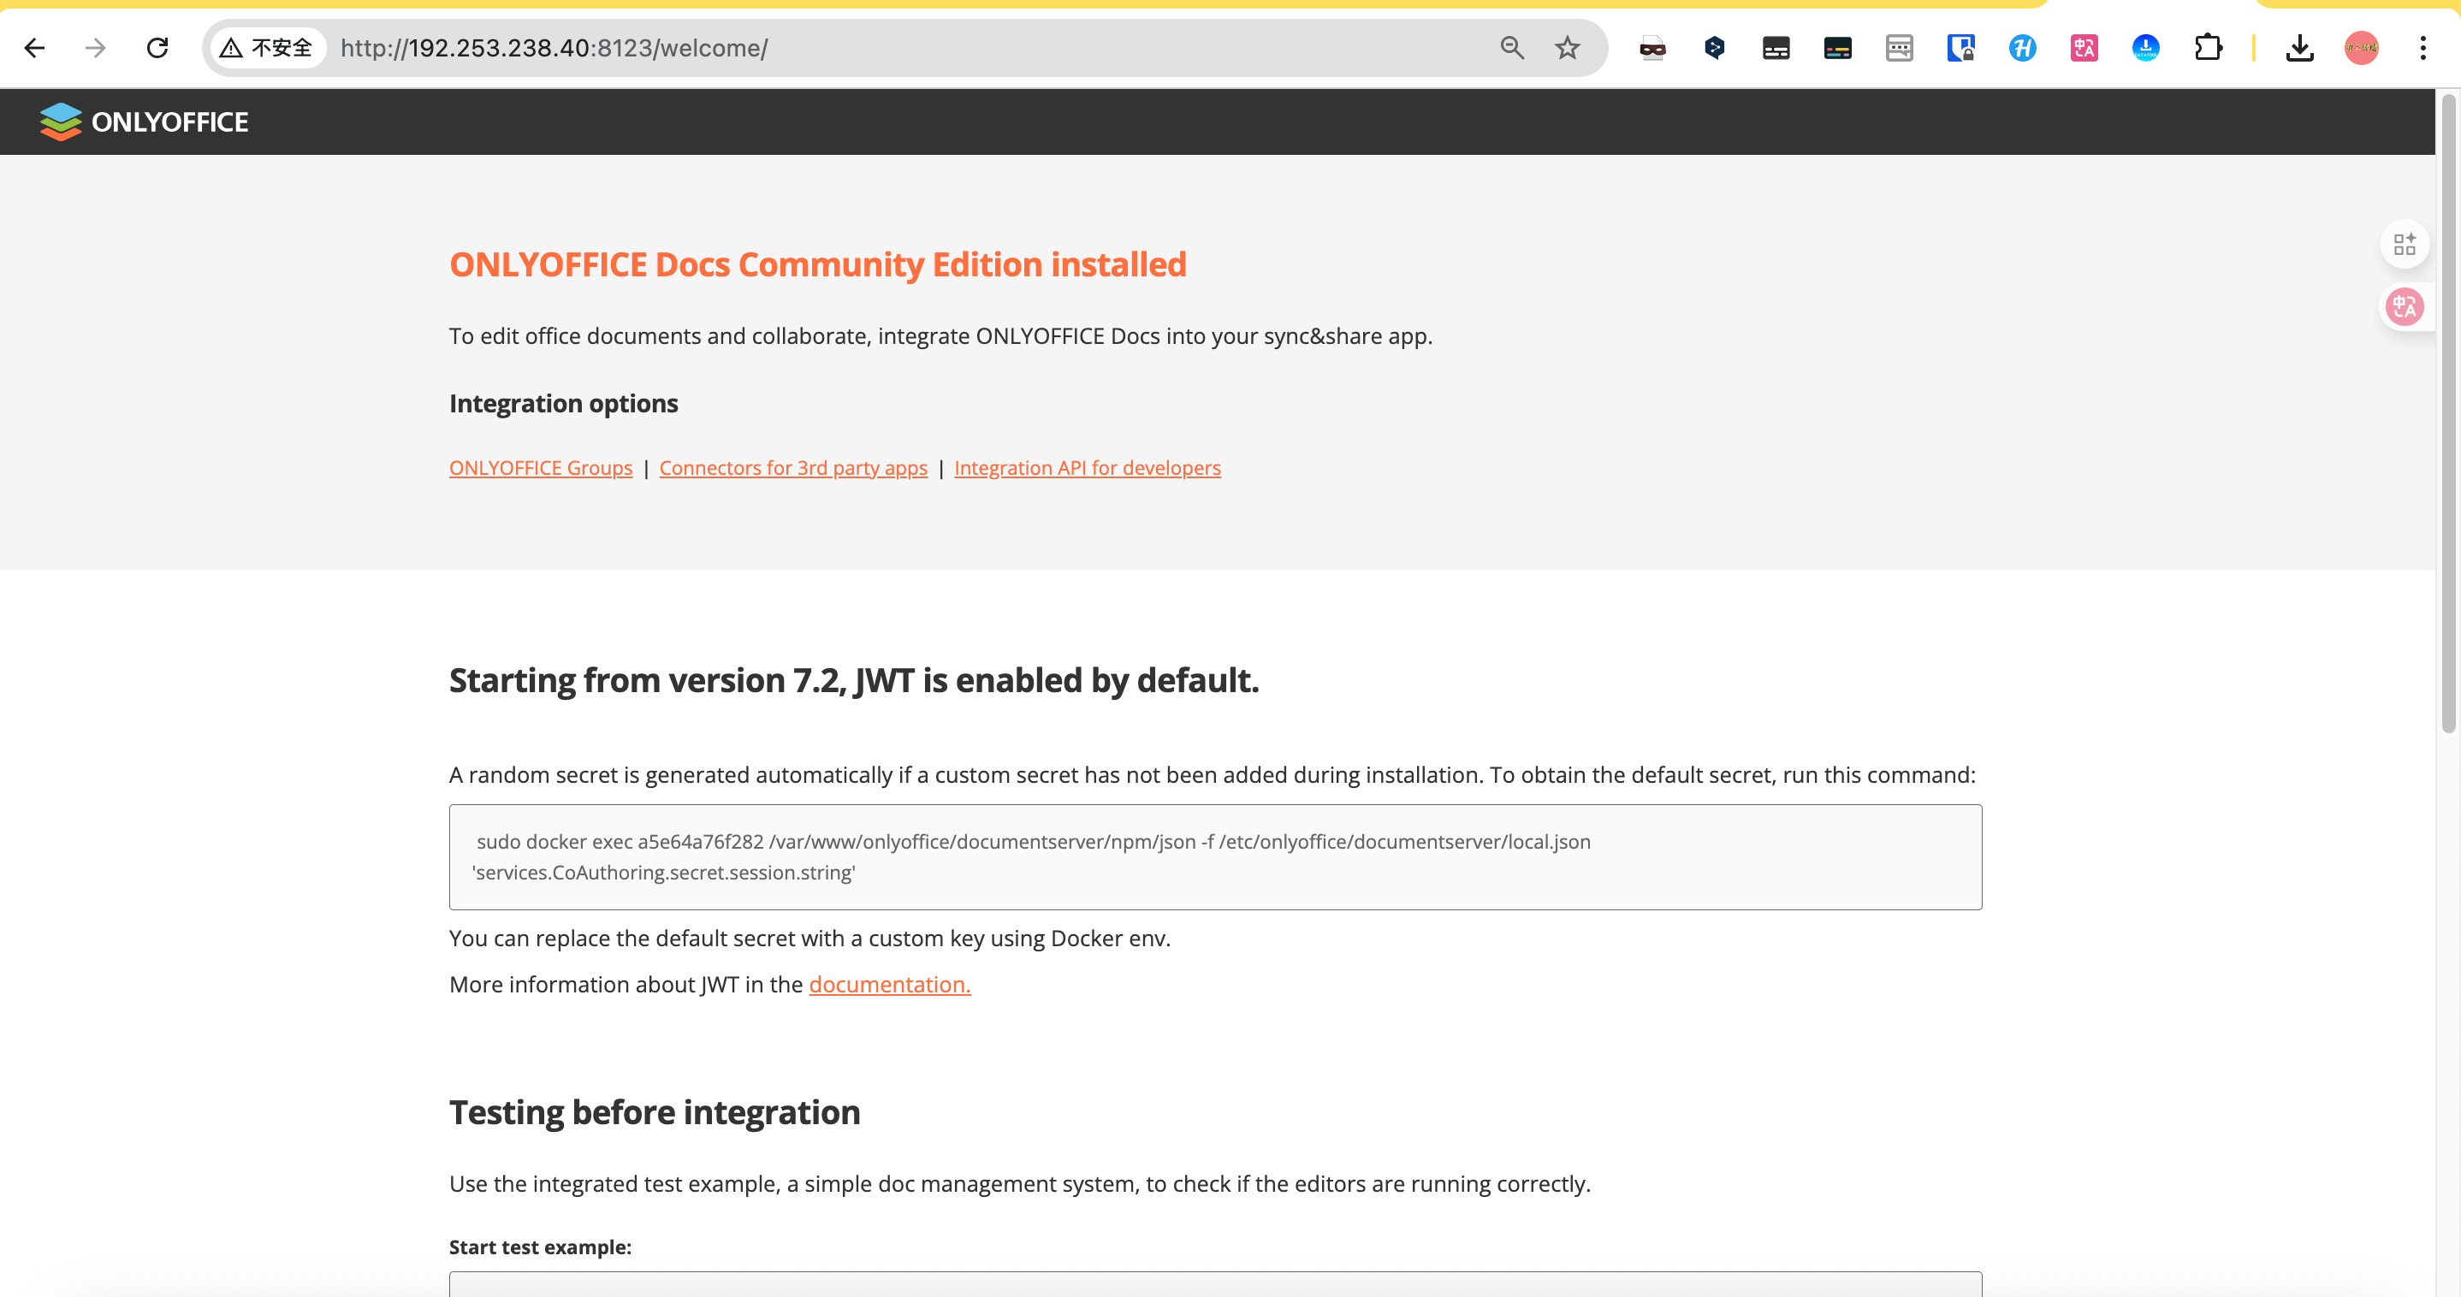Reload the current page
This screenshot has width=2461, height=1297.
(x=157, y=48)
